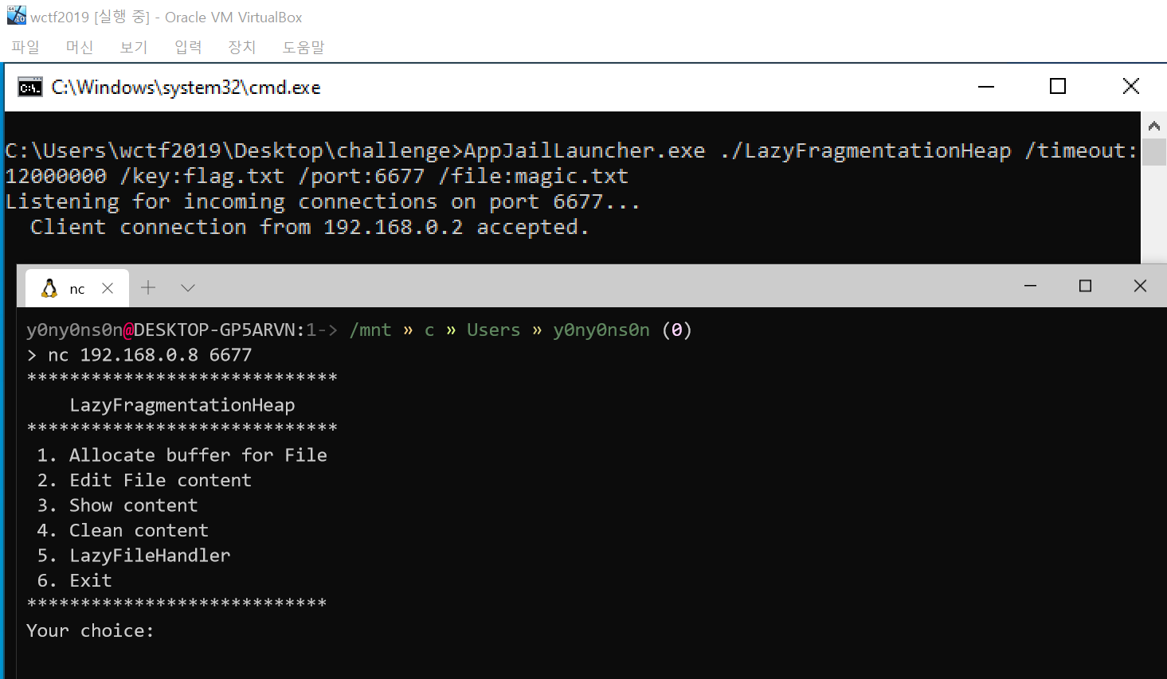Open the 도움말 menu

(x=303, y=47)
